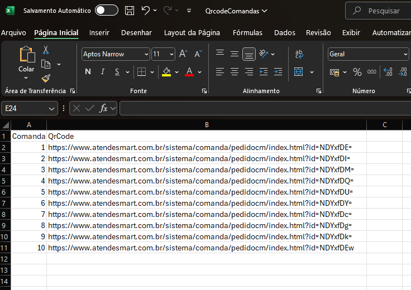
Task: Expand the Borders options arrow
Action: [152, 72]
